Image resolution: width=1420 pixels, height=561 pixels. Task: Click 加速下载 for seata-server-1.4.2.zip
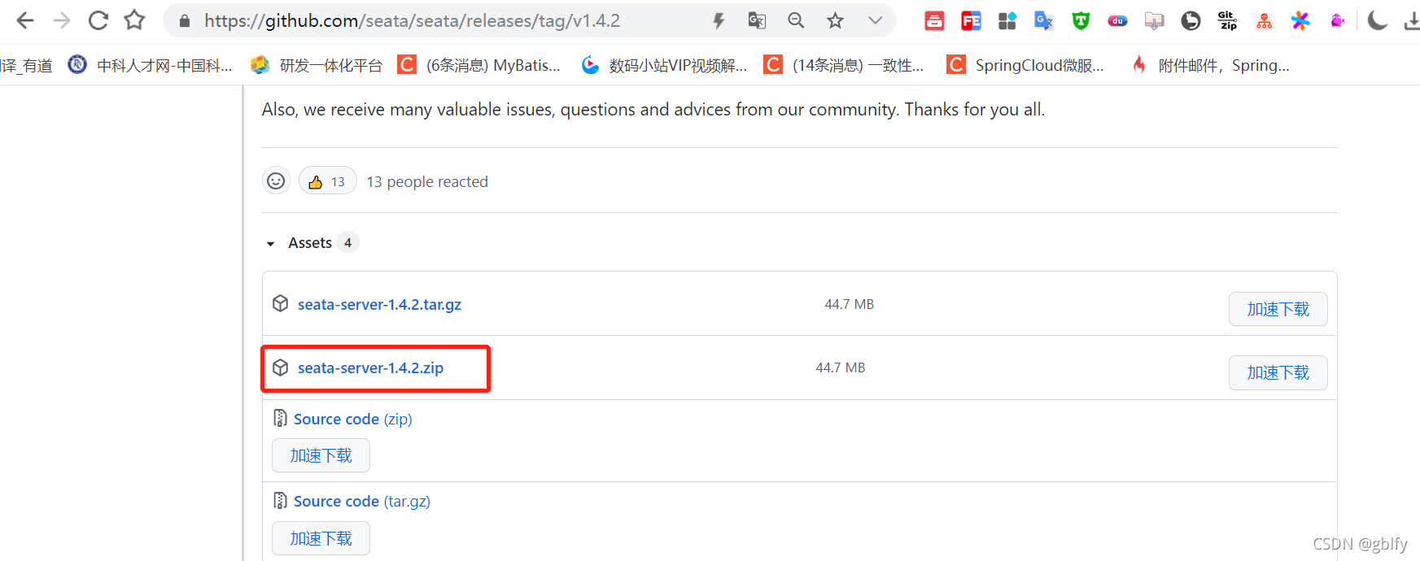[x=1278, y=372]
